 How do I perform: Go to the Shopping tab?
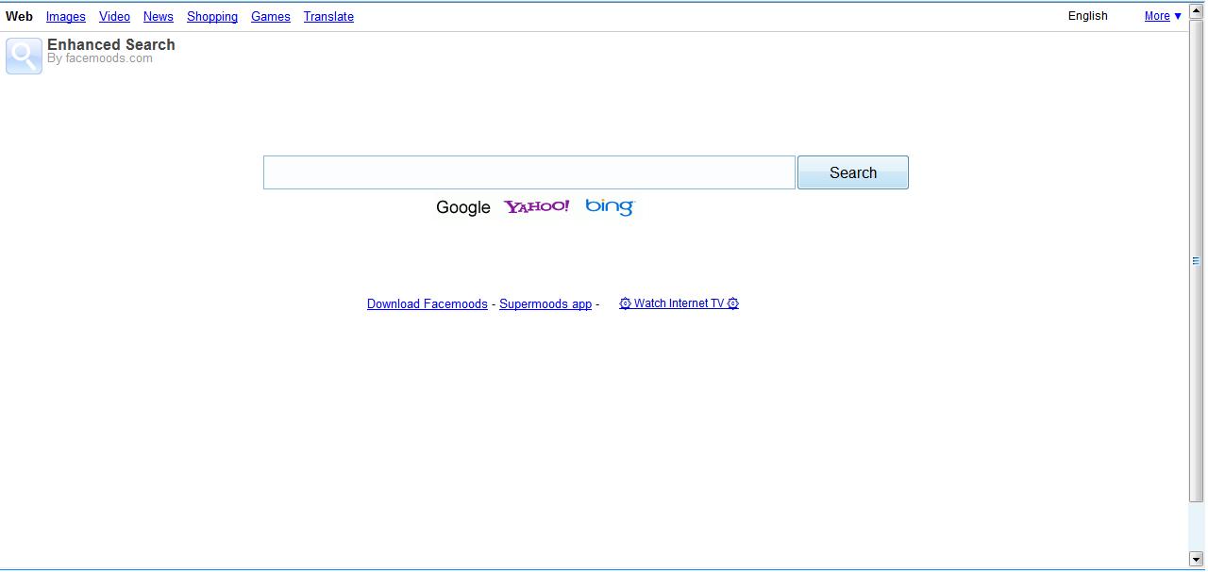point(212,17)
